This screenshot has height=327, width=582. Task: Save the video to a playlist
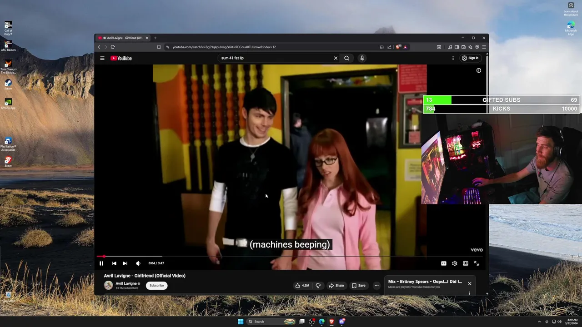coord(359,286)
